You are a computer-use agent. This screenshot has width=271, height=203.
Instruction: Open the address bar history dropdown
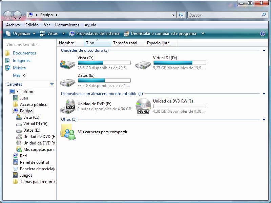173,15
